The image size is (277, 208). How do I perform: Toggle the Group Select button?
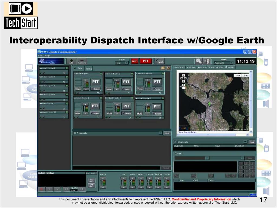160,61
